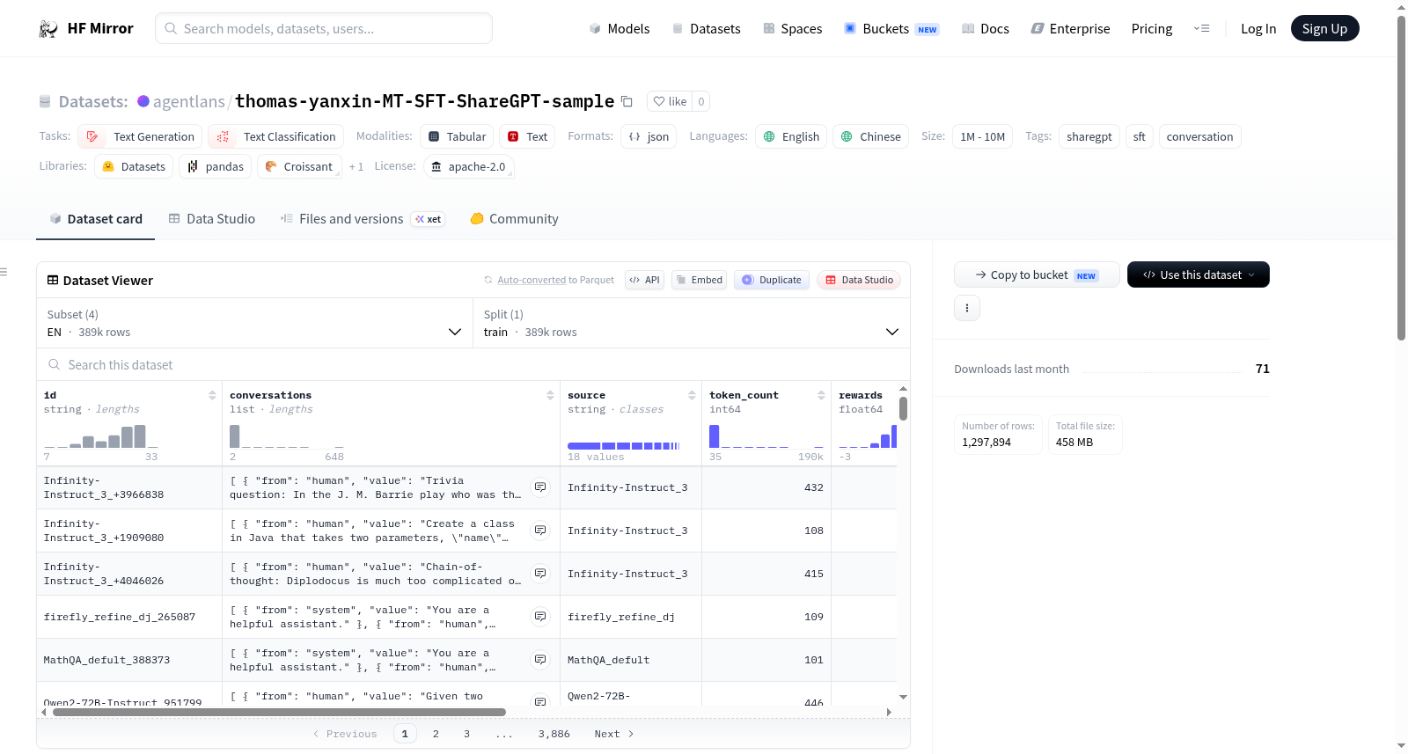Click the table vertical scrollbar thumb
Image resolution: width=1408 pixels, height=754 pixels.
click(903, 408)
